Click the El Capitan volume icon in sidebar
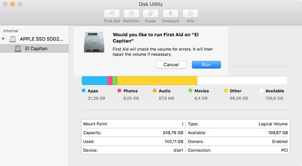The image size is (302, 166). pyautogui.click(x=18, y=49)
